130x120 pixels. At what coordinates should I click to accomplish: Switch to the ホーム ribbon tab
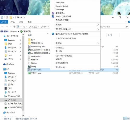click(x=12, y=22)
